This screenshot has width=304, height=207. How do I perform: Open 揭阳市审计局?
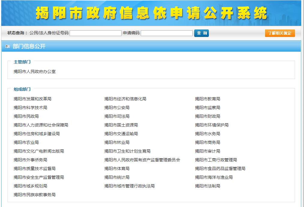[207, 151]
